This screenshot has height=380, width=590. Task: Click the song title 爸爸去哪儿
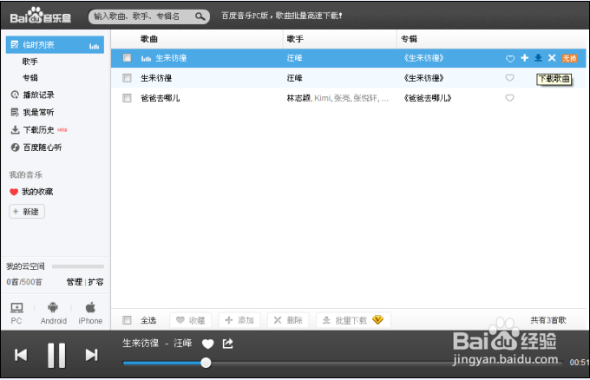(161, 98)
